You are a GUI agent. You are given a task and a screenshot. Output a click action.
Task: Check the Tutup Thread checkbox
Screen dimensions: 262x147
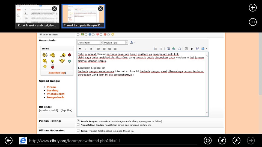78,130
